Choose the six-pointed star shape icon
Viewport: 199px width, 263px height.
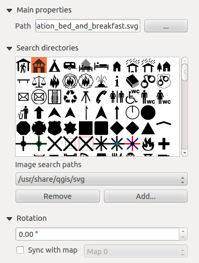click(70, 128)
